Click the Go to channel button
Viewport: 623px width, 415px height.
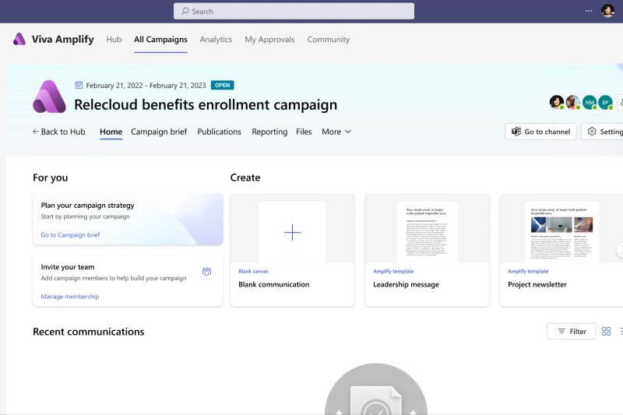[540, 132]
